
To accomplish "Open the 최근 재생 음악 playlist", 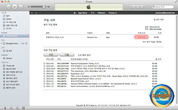I will point(12,81).
